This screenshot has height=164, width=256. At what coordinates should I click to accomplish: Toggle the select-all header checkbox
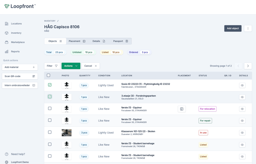click(x=48, y=75)
